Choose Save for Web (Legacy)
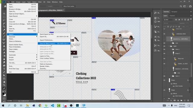Viewport: 193px width, 108px height. 54,43
